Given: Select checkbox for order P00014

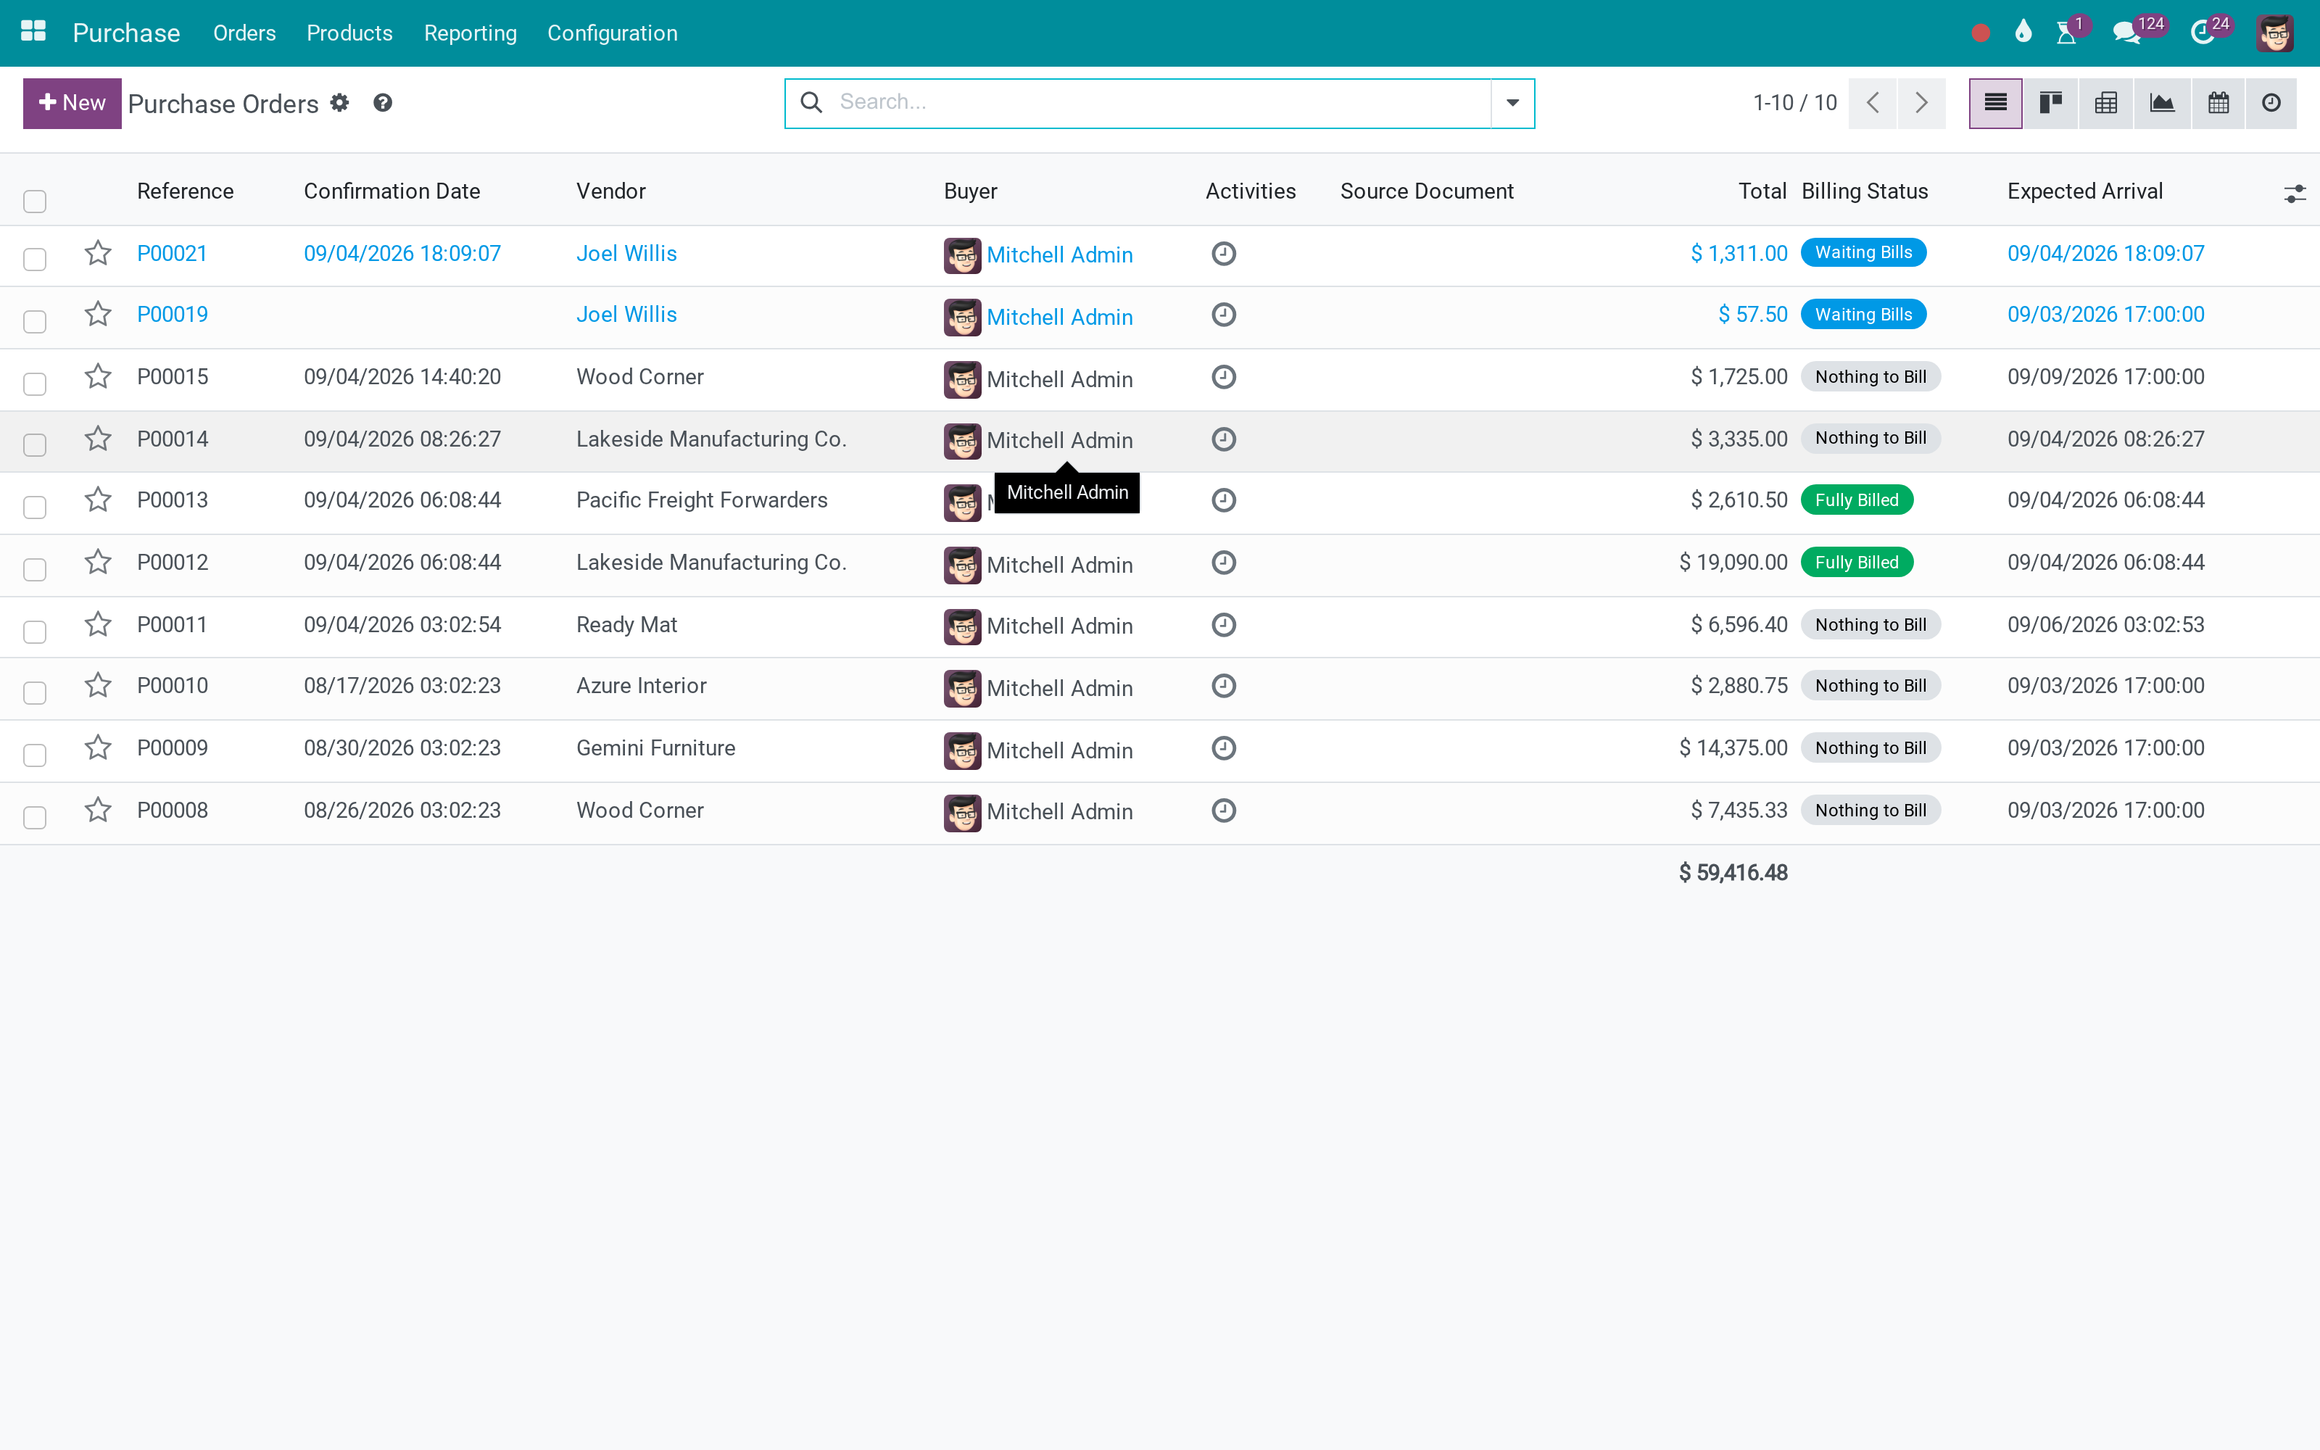Looking at the screenshot, I should click(35, 445).
